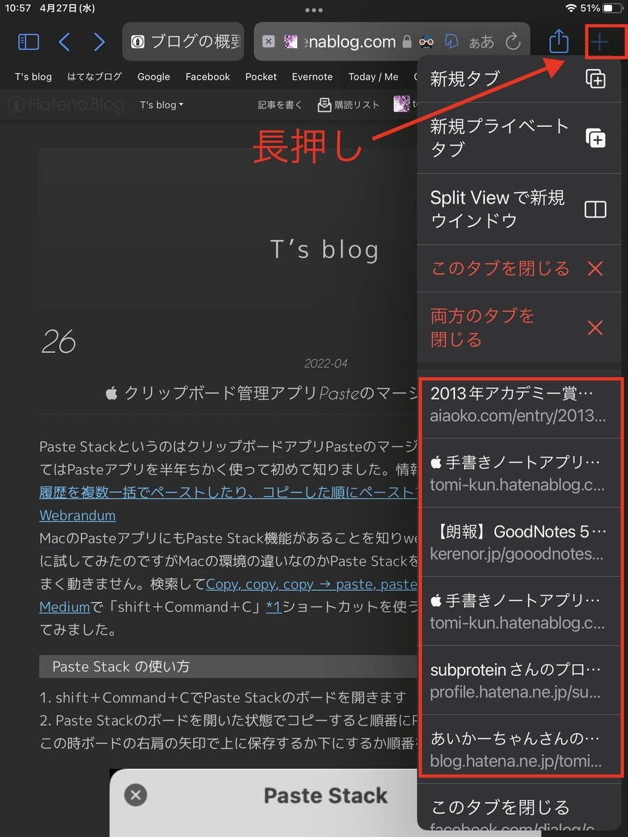Click 記事を書く in Hatena header
Image resolution: width=628 pixels, height=837 pixels.
point(280,105)
